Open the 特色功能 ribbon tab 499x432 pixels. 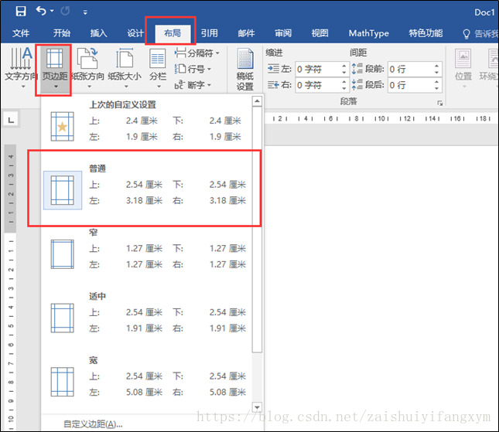(426, 33)
